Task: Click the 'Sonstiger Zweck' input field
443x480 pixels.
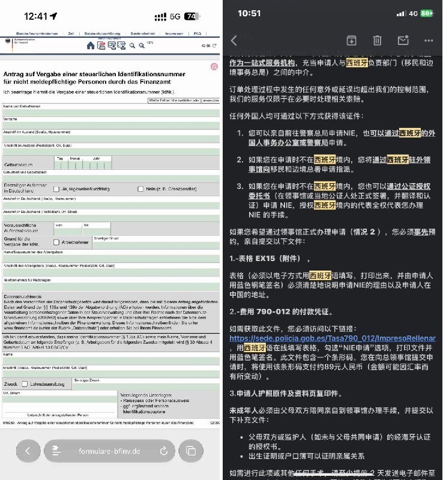Action: click(x=146, y=386)
